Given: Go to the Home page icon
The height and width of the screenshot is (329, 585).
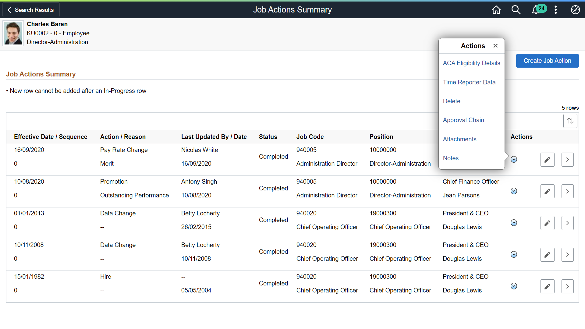Looking at the screenshot, I should point(496,10).
